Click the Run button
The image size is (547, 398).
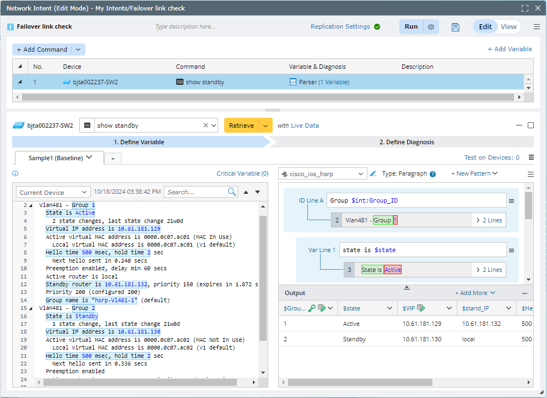pyautogui.click(x=411, y=27)
